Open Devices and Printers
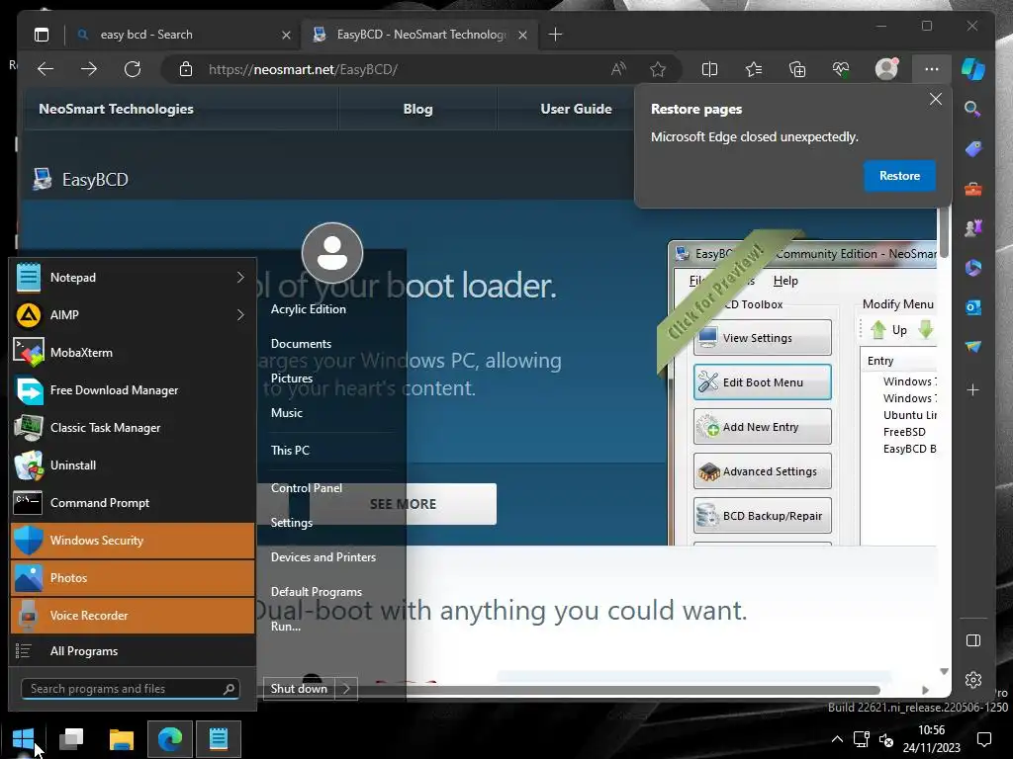 323,557
